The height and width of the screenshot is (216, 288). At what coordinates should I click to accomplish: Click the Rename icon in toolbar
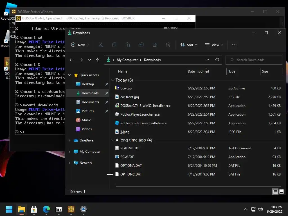point(141,45)
